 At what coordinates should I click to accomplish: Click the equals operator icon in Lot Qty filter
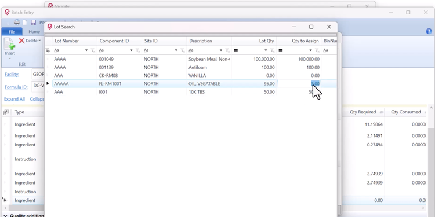click(x=235, y=50)
